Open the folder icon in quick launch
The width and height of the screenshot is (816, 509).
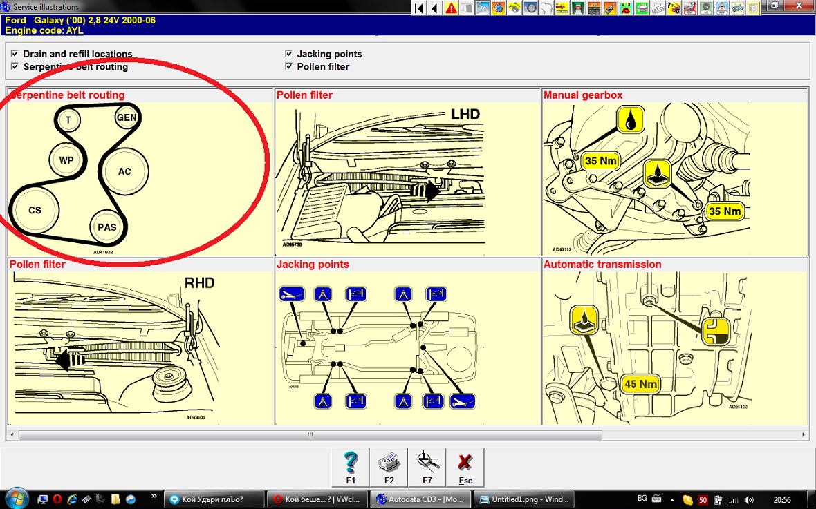[115, 499]
